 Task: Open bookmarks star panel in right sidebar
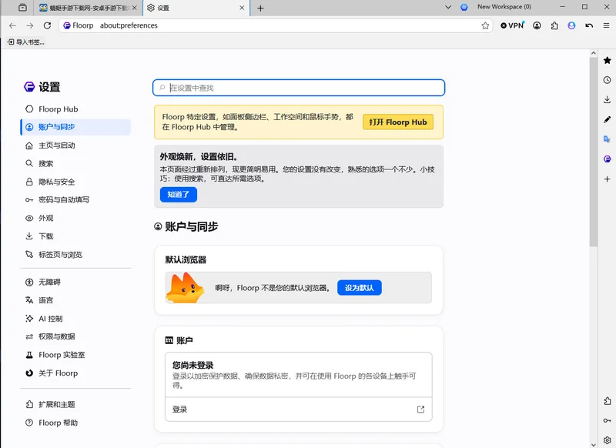pos(608,60)
